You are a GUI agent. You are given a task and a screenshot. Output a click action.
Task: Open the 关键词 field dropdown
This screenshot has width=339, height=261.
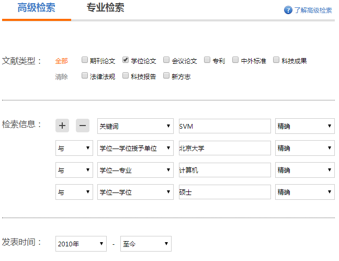pyautogui.click(x=135, y=126)
